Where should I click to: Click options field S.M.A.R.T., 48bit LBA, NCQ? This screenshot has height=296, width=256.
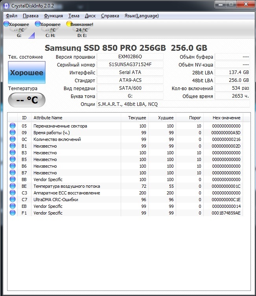click(x=173, y=104)
